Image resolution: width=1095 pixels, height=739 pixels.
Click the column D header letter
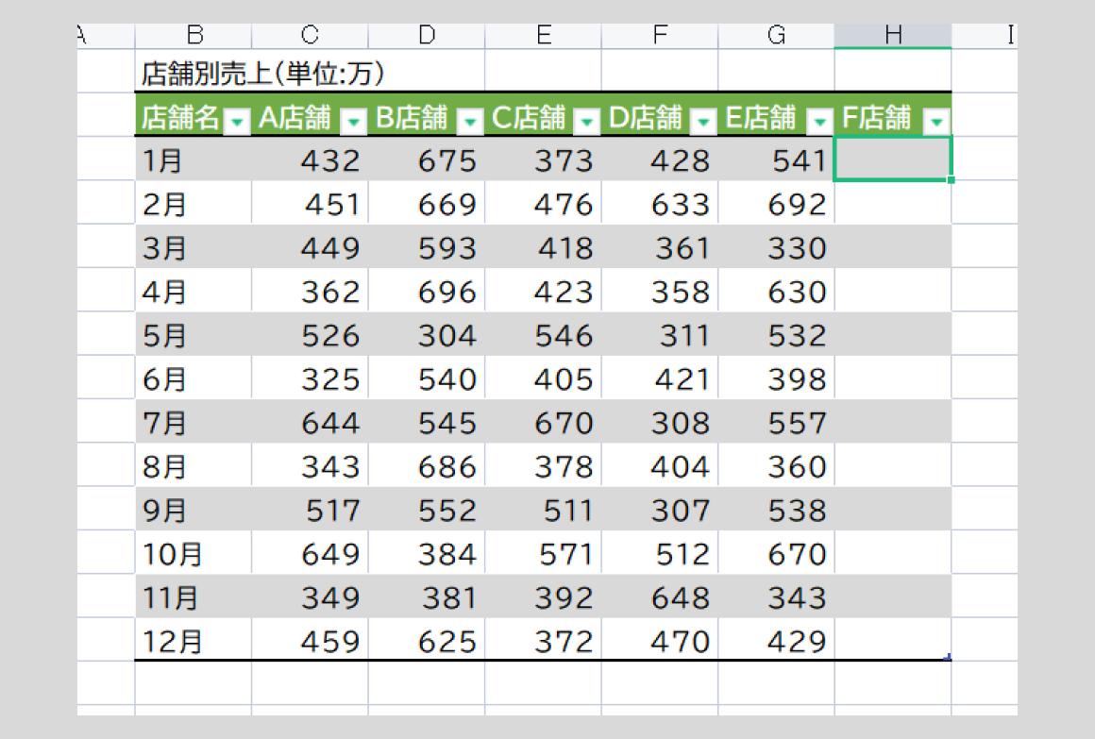tap(427, 35)
